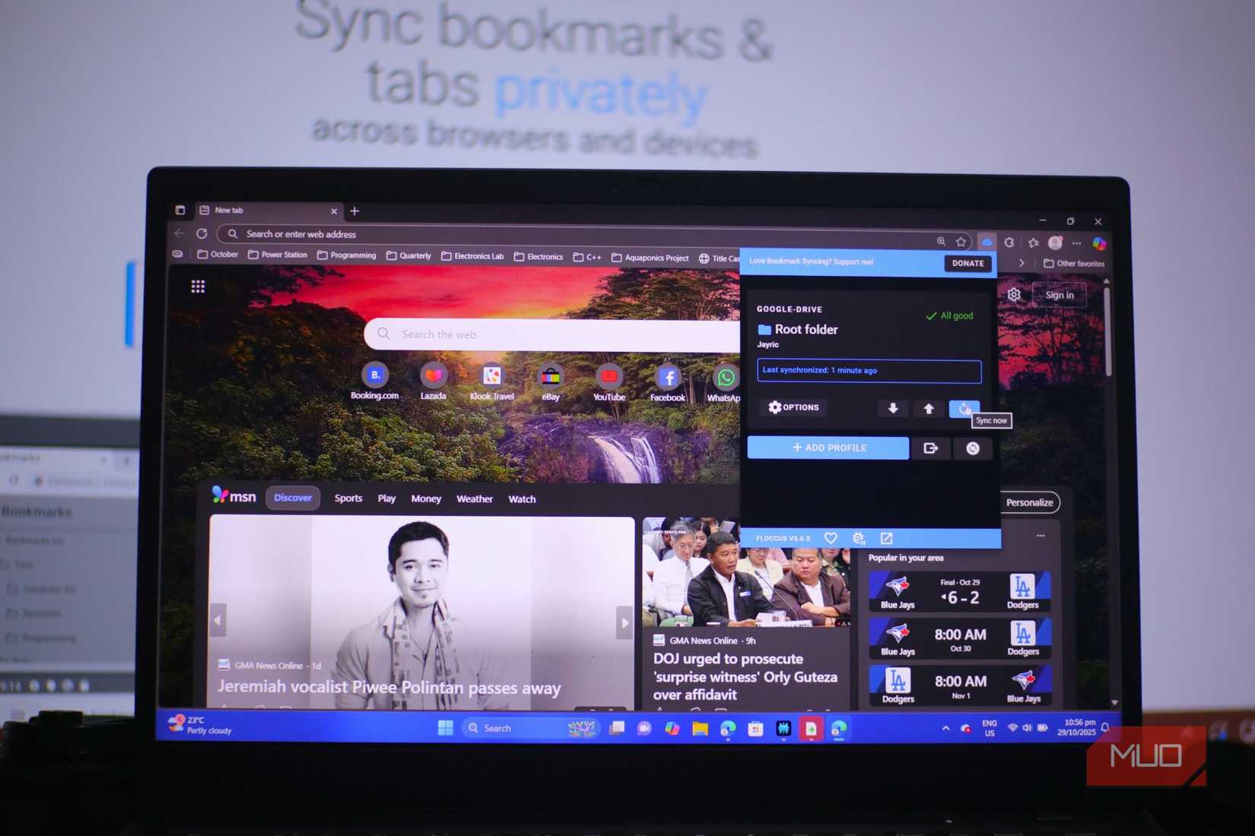Expand hidden bookmarks with the chevron arrow
This screenshot has height=836, width=1255.
(1021, 263)
